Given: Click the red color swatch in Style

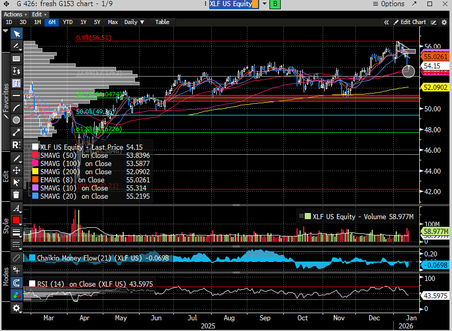Looking at the screenshot, I should 16,220.
